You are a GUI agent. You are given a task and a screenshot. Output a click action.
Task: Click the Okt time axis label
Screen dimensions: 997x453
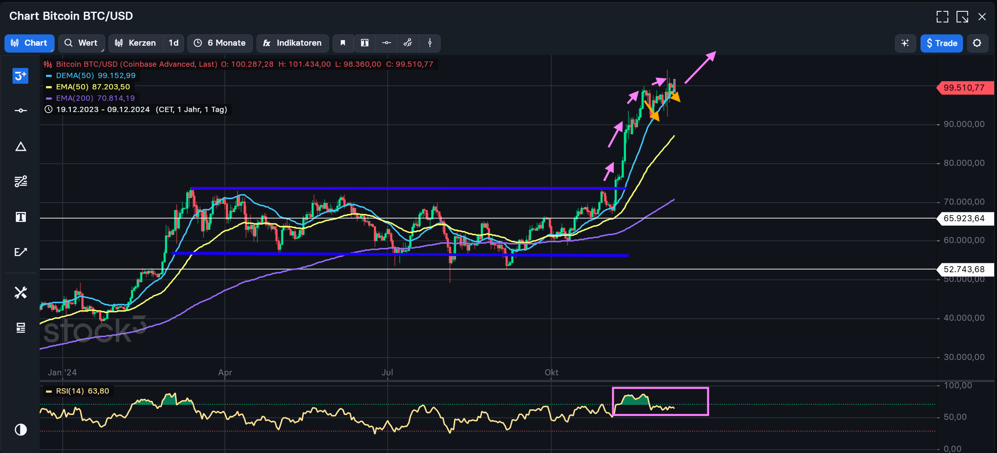click(x=551, y=373)
